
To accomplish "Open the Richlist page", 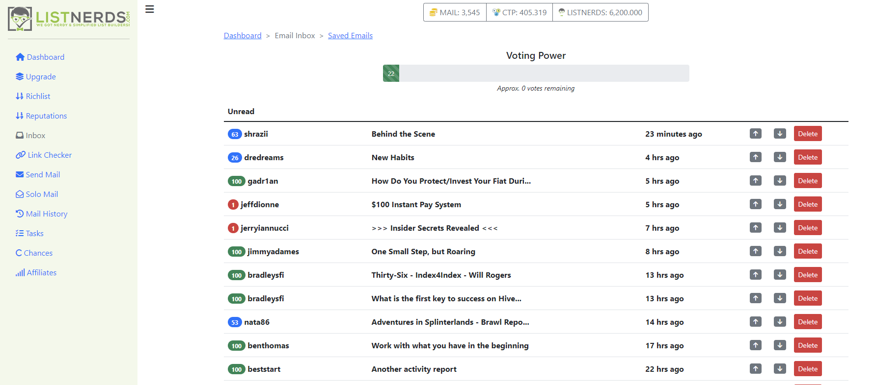I will [33, 96].
